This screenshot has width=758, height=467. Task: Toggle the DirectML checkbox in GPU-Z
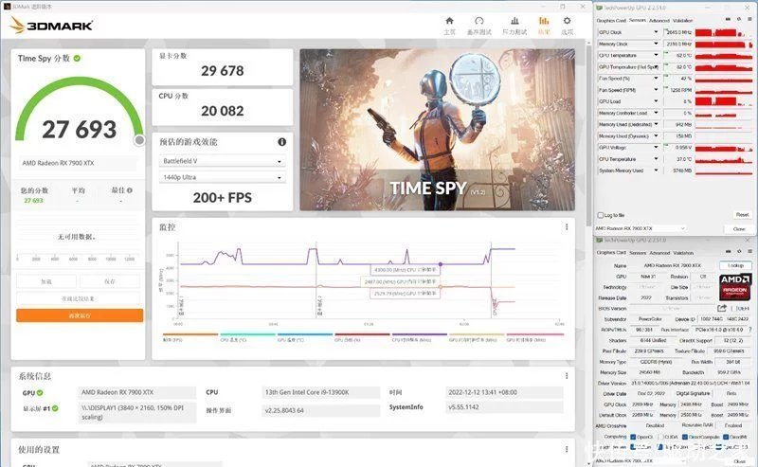pos(726,437)
